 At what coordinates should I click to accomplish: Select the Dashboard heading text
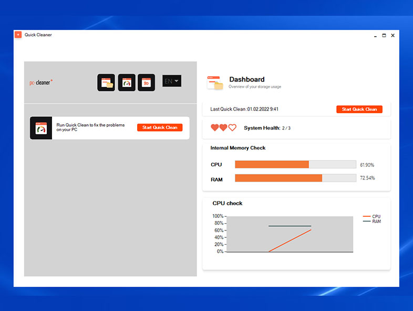click(247, 79)
